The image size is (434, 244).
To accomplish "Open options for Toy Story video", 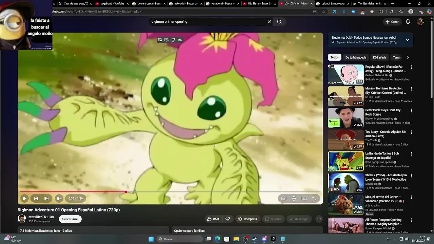I will [x=411, y=132].
